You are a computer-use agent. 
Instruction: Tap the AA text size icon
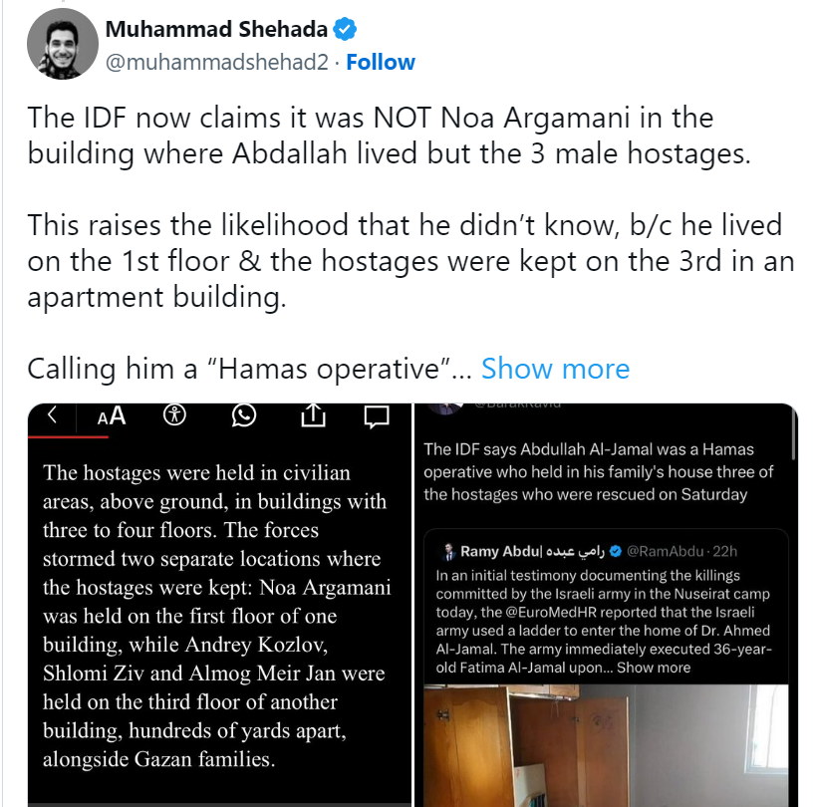click(112, 415)
